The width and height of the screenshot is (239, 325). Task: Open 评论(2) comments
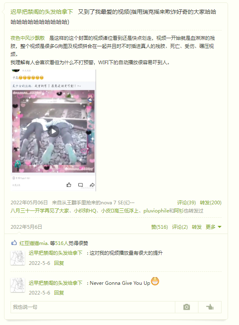[x=180, y=227]
